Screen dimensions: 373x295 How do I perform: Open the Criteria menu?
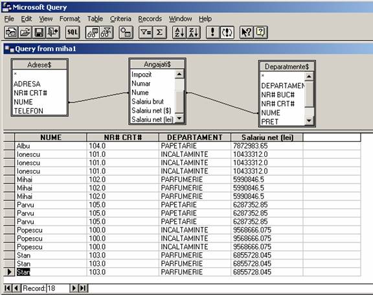(x=120, y=19)
